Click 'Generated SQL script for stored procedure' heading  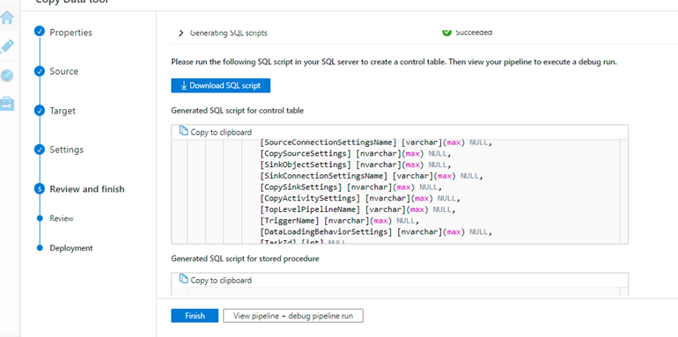tap(245, 259)
